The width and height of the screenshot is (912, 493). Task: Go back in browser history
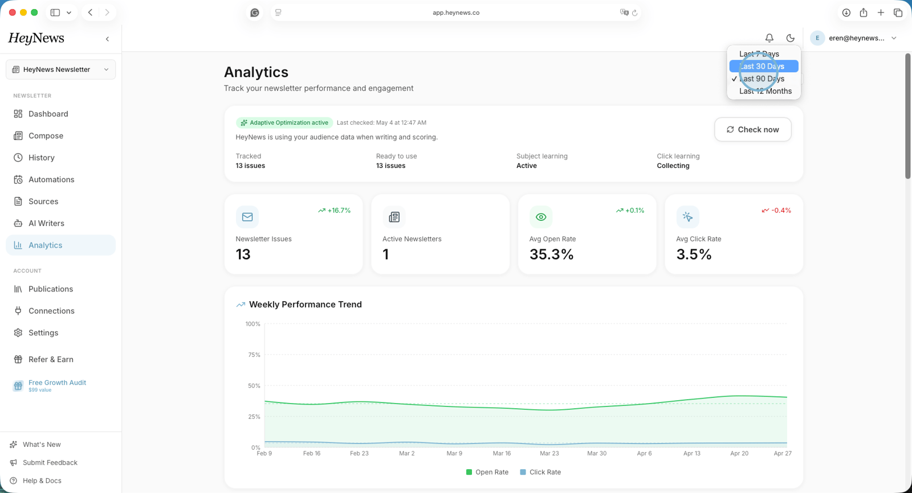(90, 13)
